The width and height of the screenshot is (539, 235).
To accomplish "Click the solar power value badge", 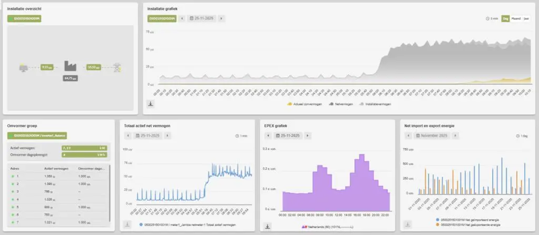I will tap(47, 67).
